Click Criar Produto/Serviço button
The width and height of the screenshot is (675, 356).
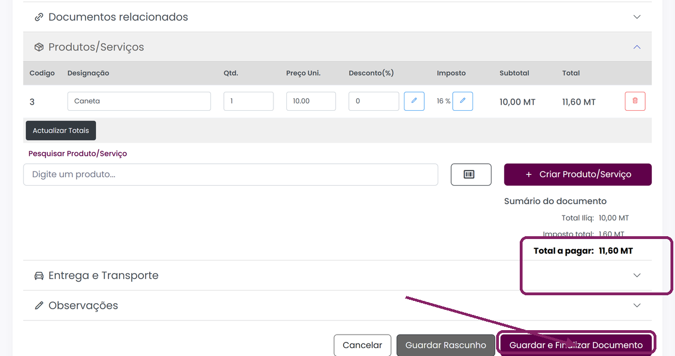pos(578,174)
